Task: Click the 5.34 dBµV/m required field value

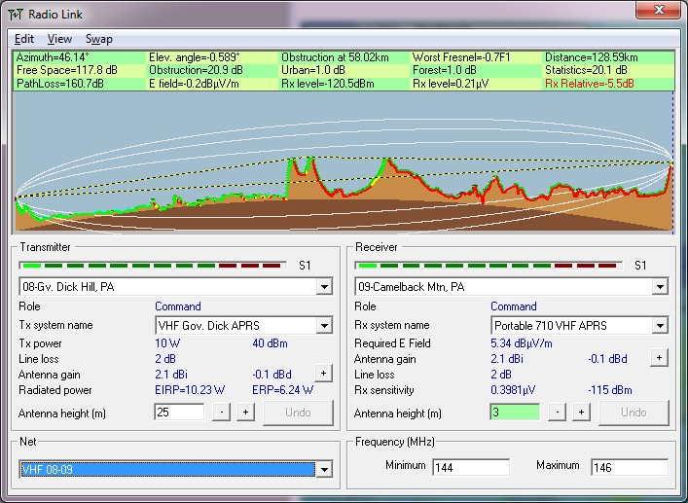Action: (522, 343)
